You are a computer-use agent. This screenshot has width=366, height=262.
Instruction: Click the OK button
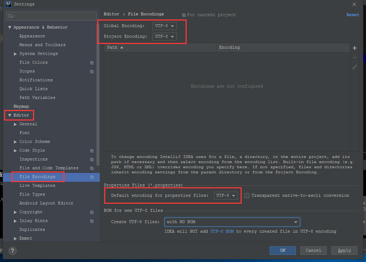[283, 251]
